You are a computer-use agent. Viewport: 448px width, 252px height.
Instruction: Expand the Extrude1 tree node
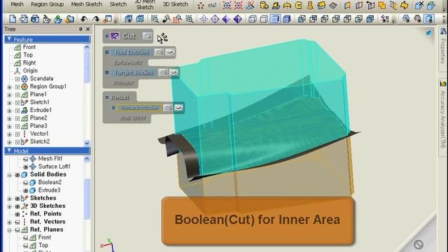(9, 111)
